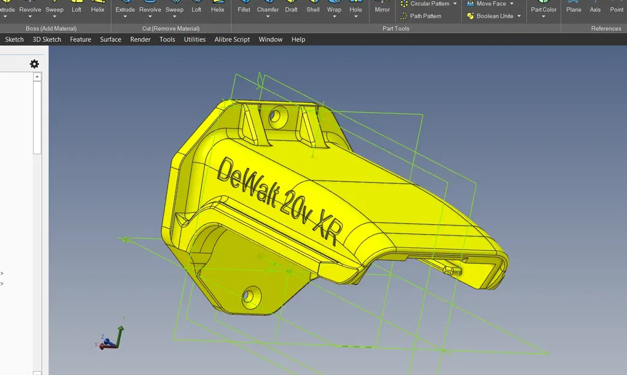Open the Alibre Script menu

click(232, 40)
